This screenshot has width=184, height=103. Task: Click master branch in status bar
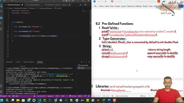pos(3,96)
